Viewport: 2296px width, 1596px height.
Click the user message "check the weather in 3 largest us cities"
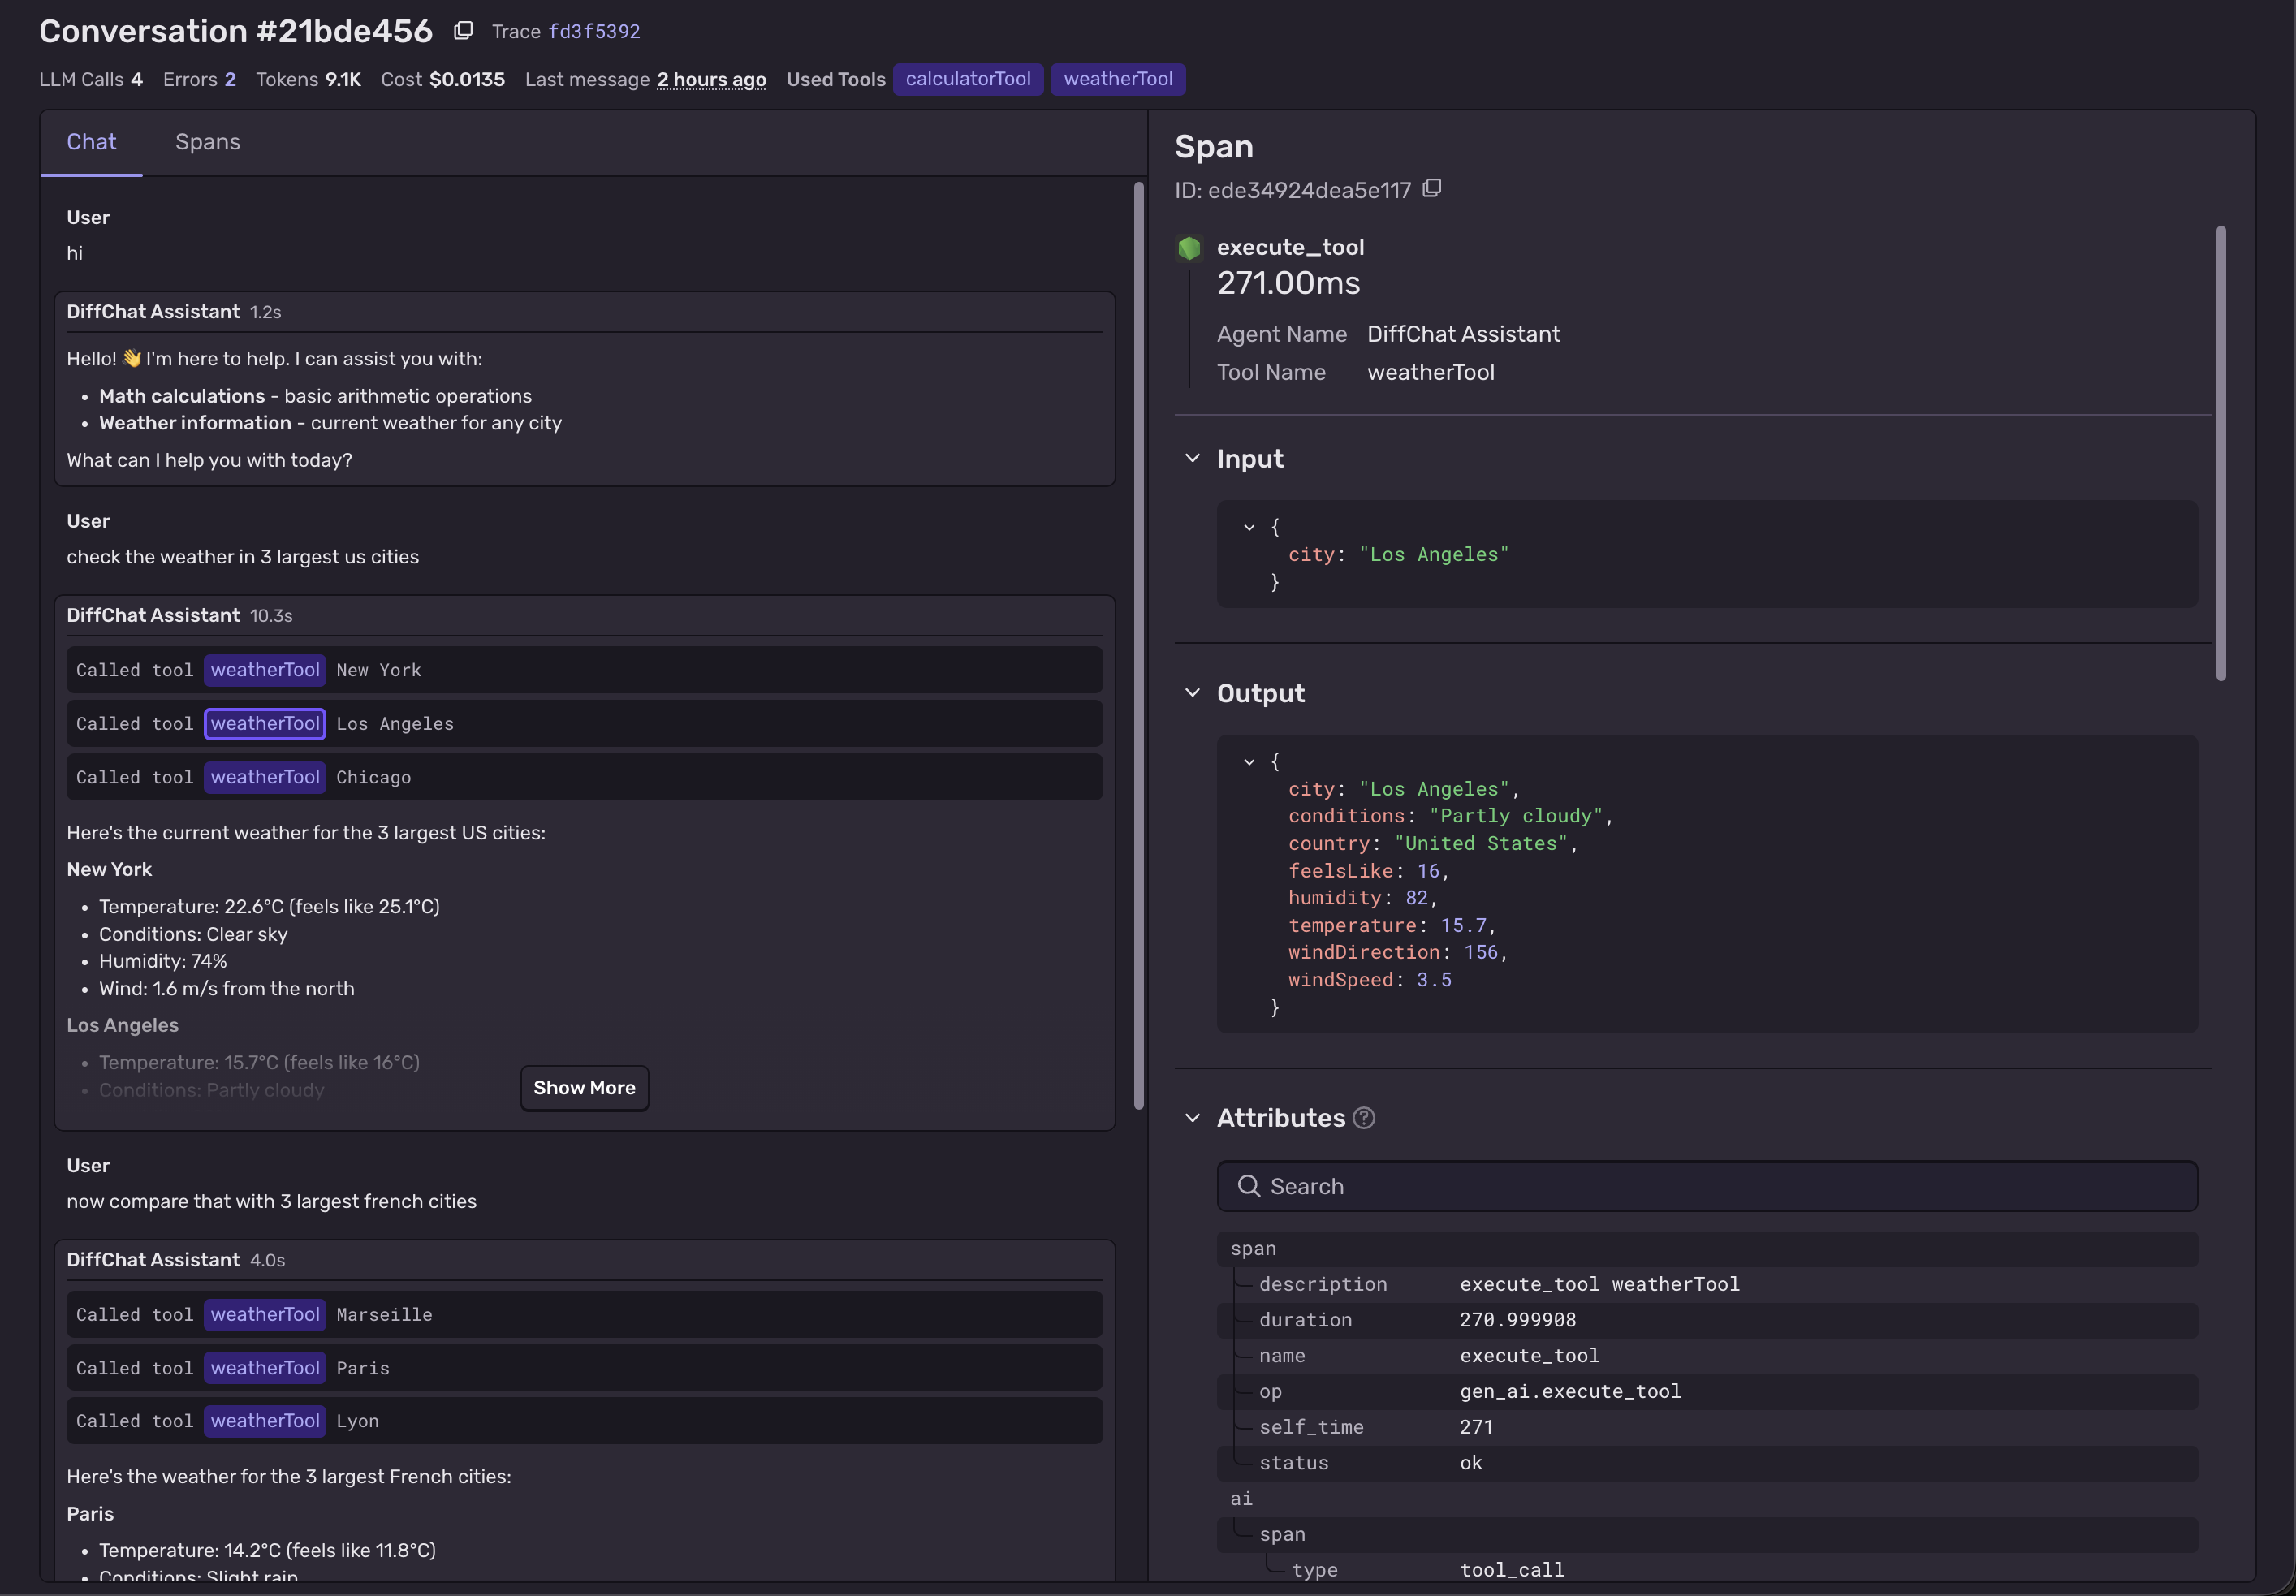242,557
